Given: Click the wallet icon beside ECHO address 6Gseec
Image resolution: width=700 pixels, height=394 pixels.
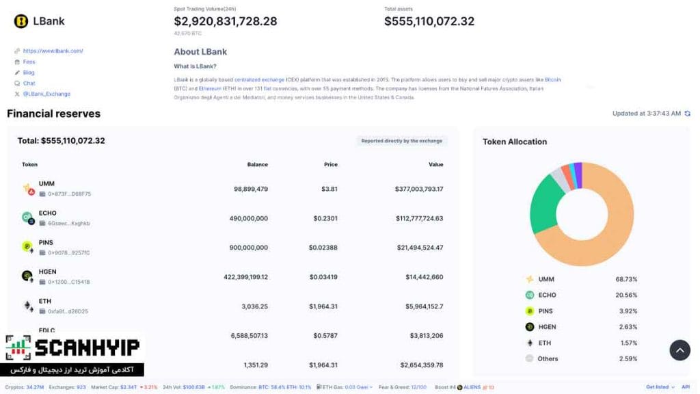Looking at the screenshot, I should 42,224.
